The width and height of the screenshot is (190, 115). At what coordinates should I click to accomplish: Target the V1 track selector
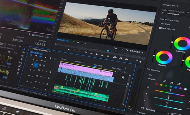tap(36, 65)
